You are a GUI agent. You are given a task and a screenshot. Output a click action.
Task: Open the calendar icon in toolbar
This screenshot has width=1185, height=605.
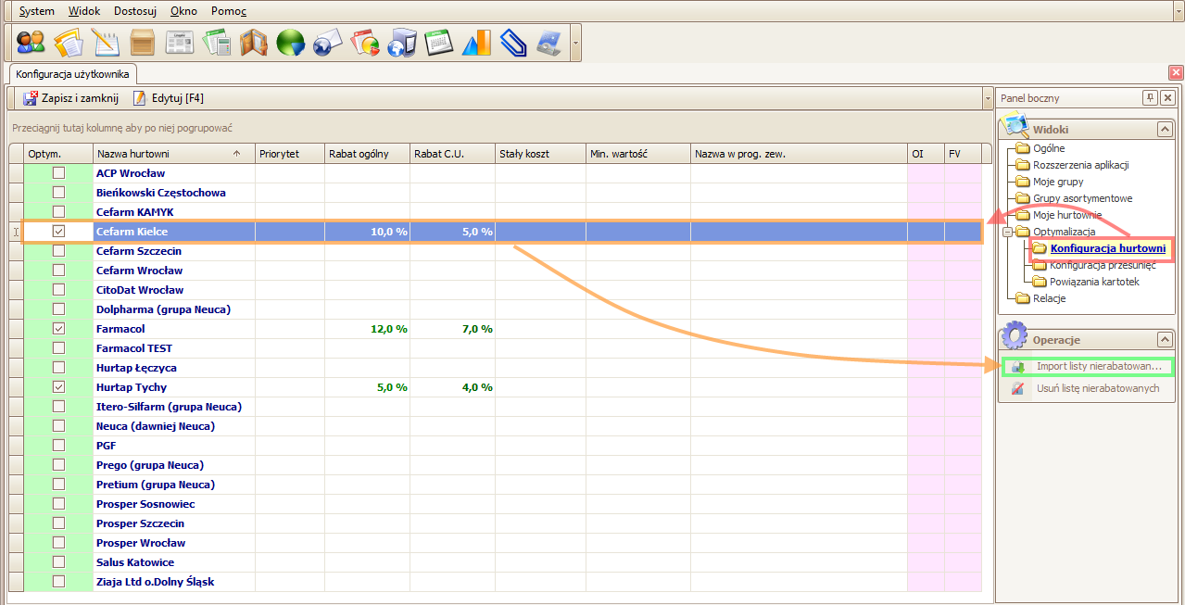coord(438,43)
